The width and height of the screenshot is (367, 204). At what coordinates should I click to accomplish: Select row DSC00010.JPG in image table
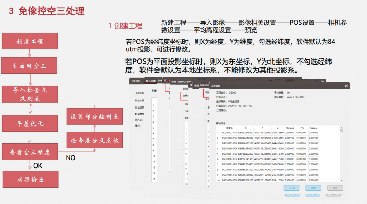[267, 148]
